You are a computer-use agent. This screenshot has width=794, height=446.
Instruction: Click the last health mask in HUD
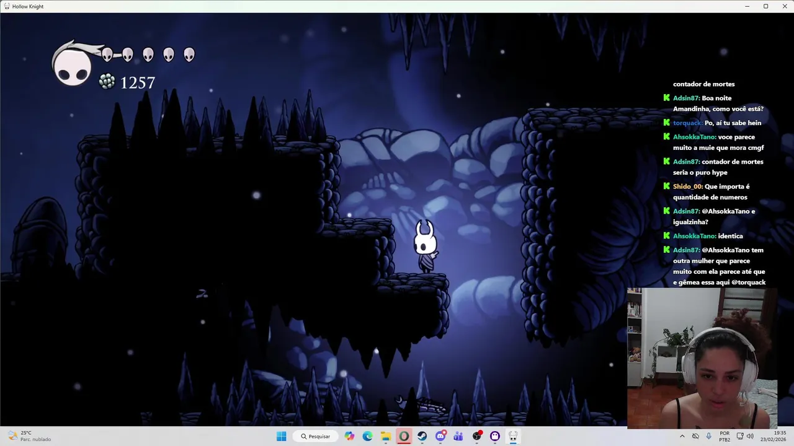coord(189,55)
